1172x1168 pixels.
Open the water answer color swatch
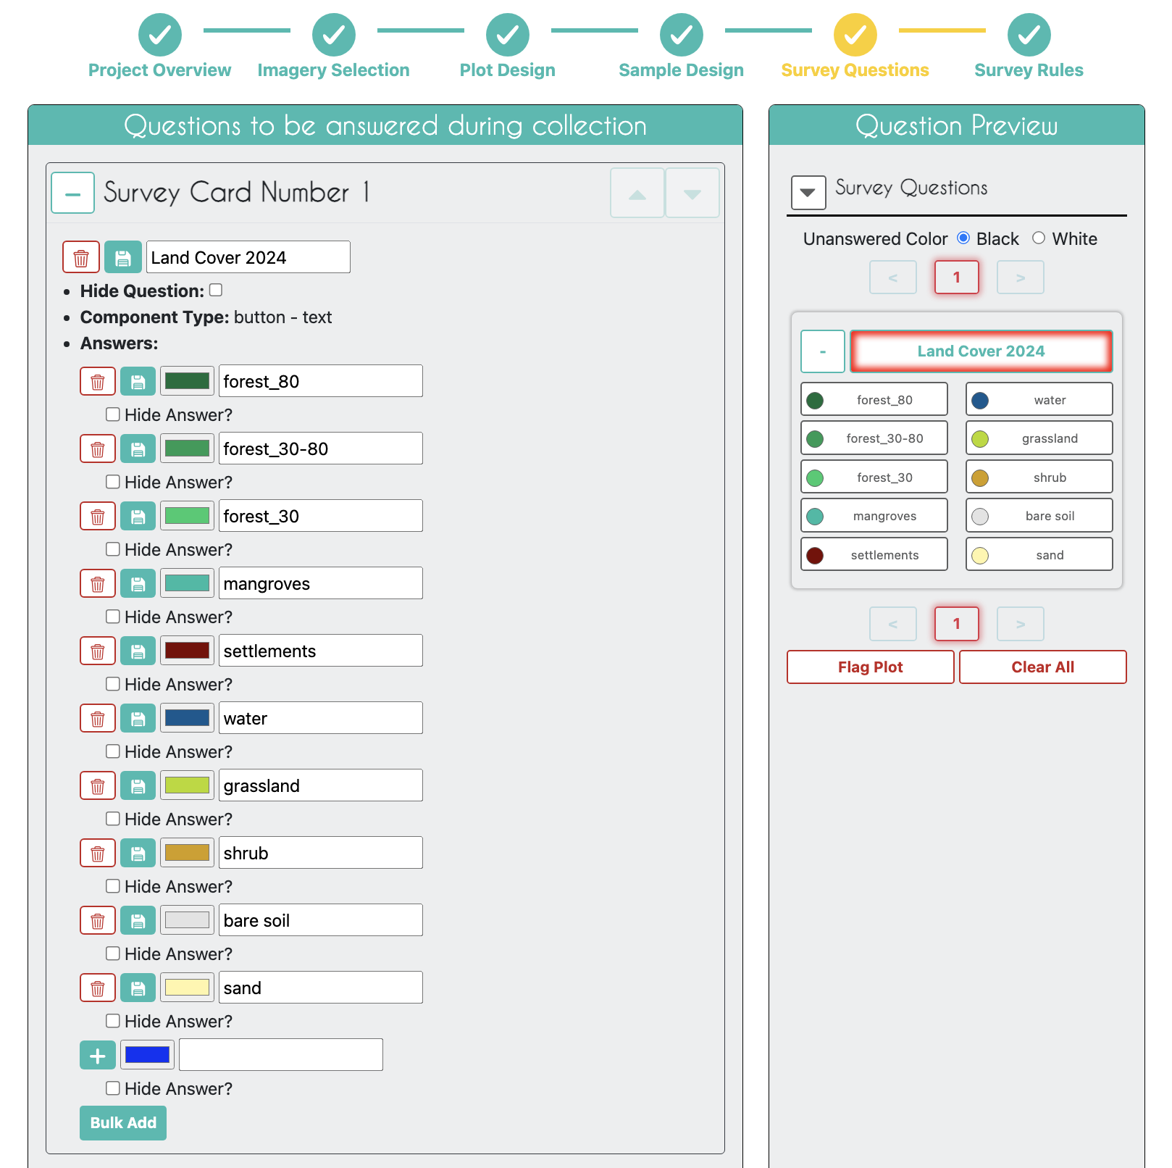(x=187, y=719)
